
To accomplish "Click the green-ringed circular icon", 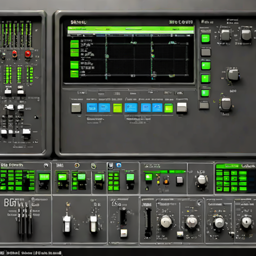I will tap(93, 166).
